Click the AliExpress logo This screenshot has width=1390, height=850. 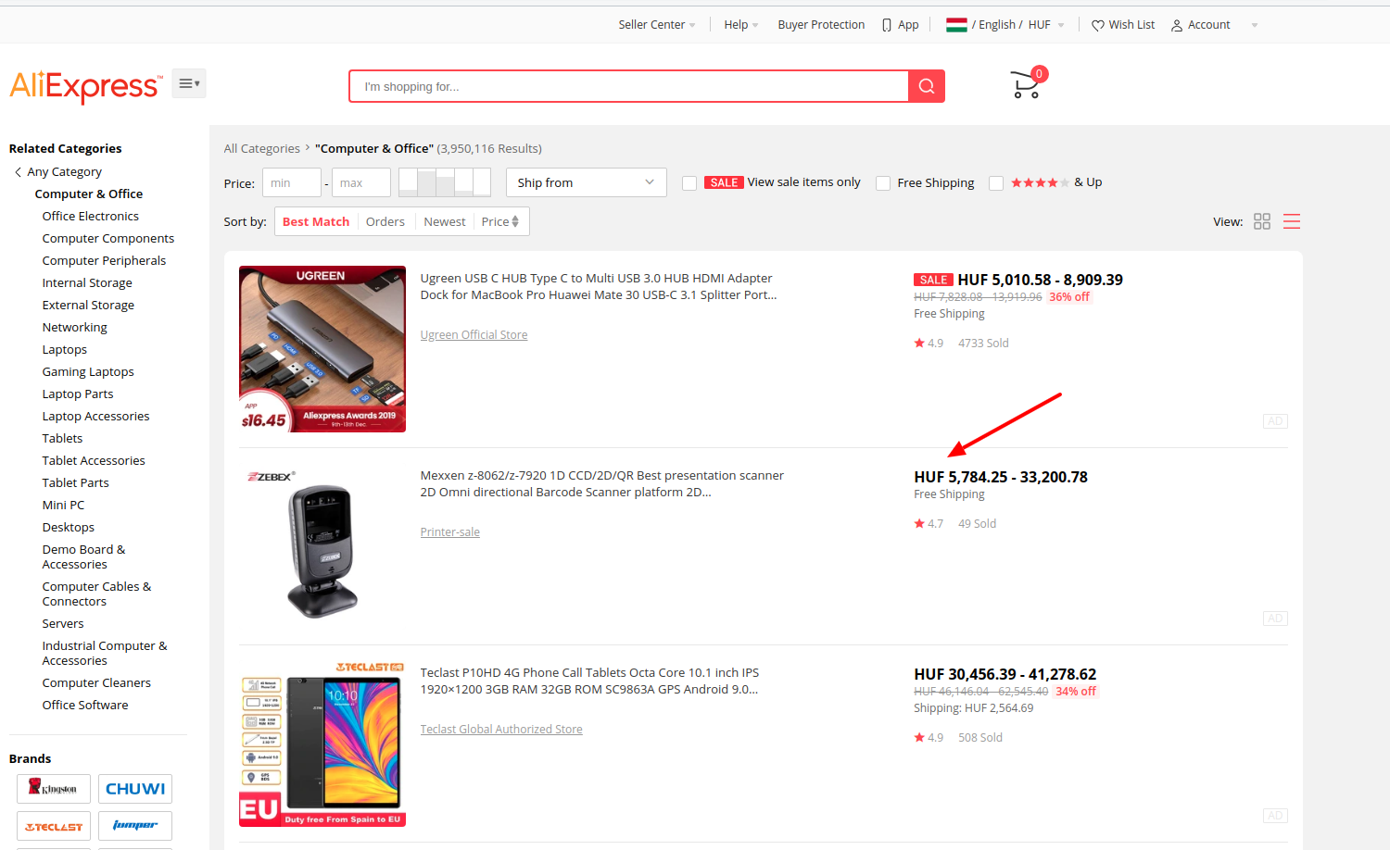point(86,86)
